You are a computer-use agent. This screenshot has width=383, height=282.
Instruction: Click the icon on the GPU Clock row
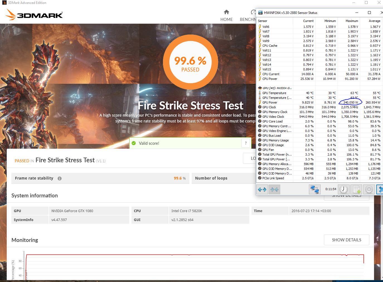(x=260, y=107)
